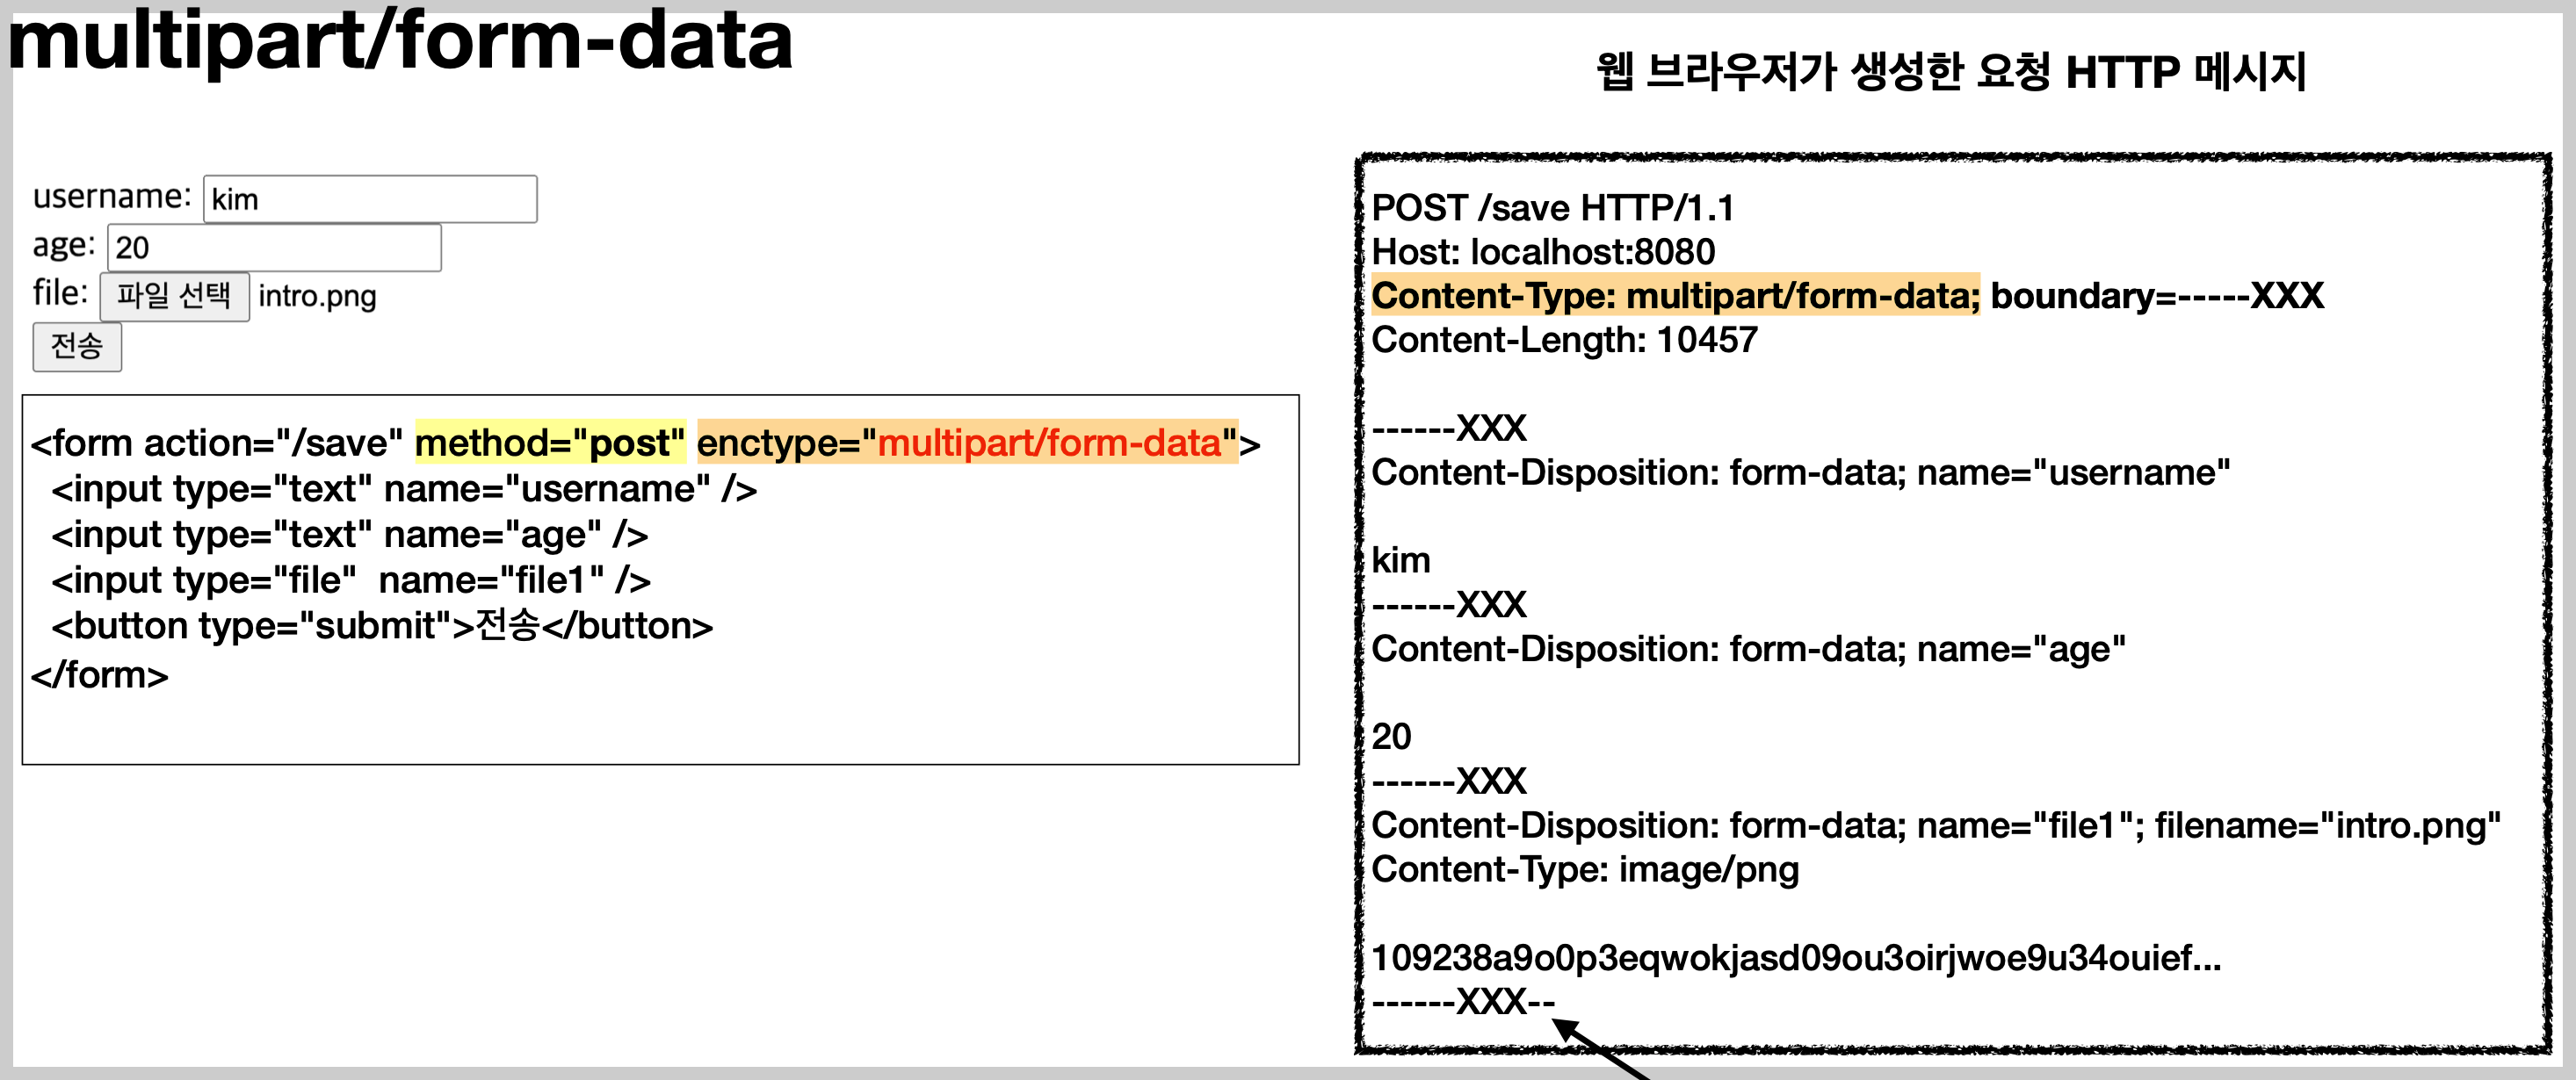Click the POST /save HTTP/1.1 request line
The height and width of the screenshot is (1080, 2576).
tap(1552, 208)
